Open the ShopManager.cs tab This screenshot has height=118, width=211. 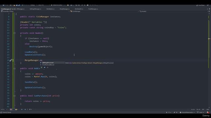(x=65, y=9)
